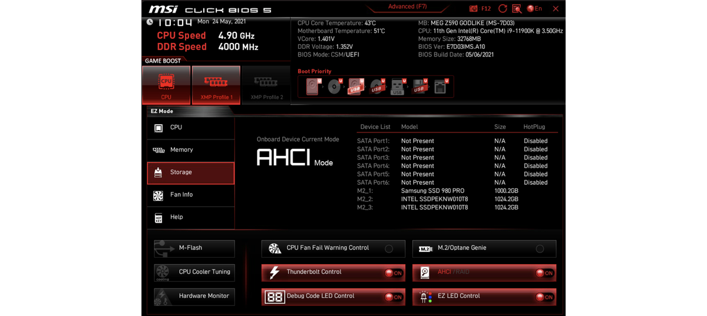
Task: Open the Memory section
Action: click(x=190, y=150)
